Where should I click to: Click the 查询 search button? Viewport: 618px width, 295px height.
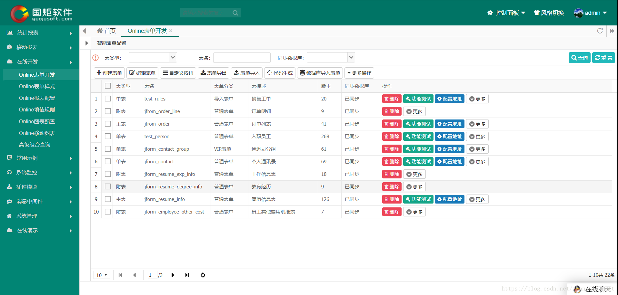coord(579,58)
